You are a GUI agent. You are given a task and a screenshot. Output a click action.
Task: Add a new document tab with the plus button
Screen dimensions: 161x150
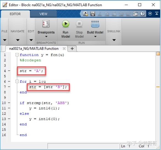(x=72, y=49)
